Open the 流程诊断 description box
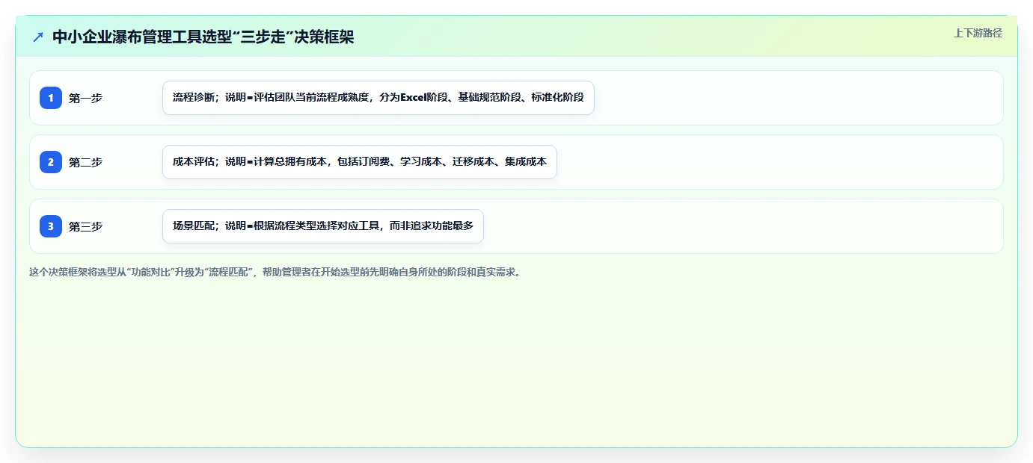The width and height of the screenshot is (1033, 463). tap(378, 98)
